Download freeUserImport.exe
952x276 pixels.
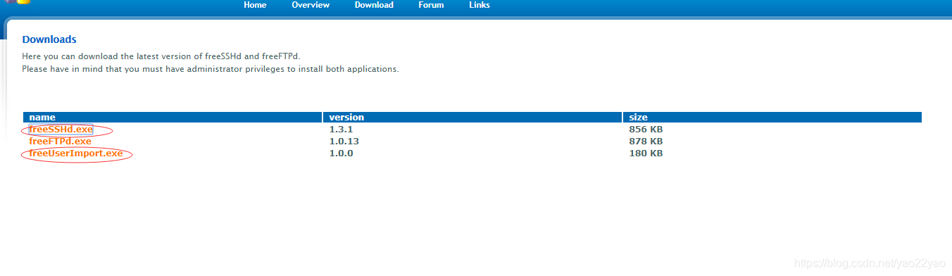pyautogui.click(x=75, y=153)
